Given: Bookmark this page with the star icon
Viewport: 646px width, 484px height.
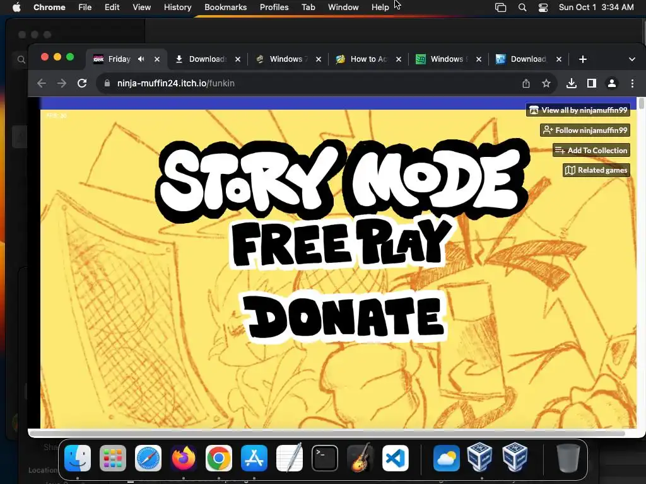Looking at the screenshot, I should click(546, 84).
